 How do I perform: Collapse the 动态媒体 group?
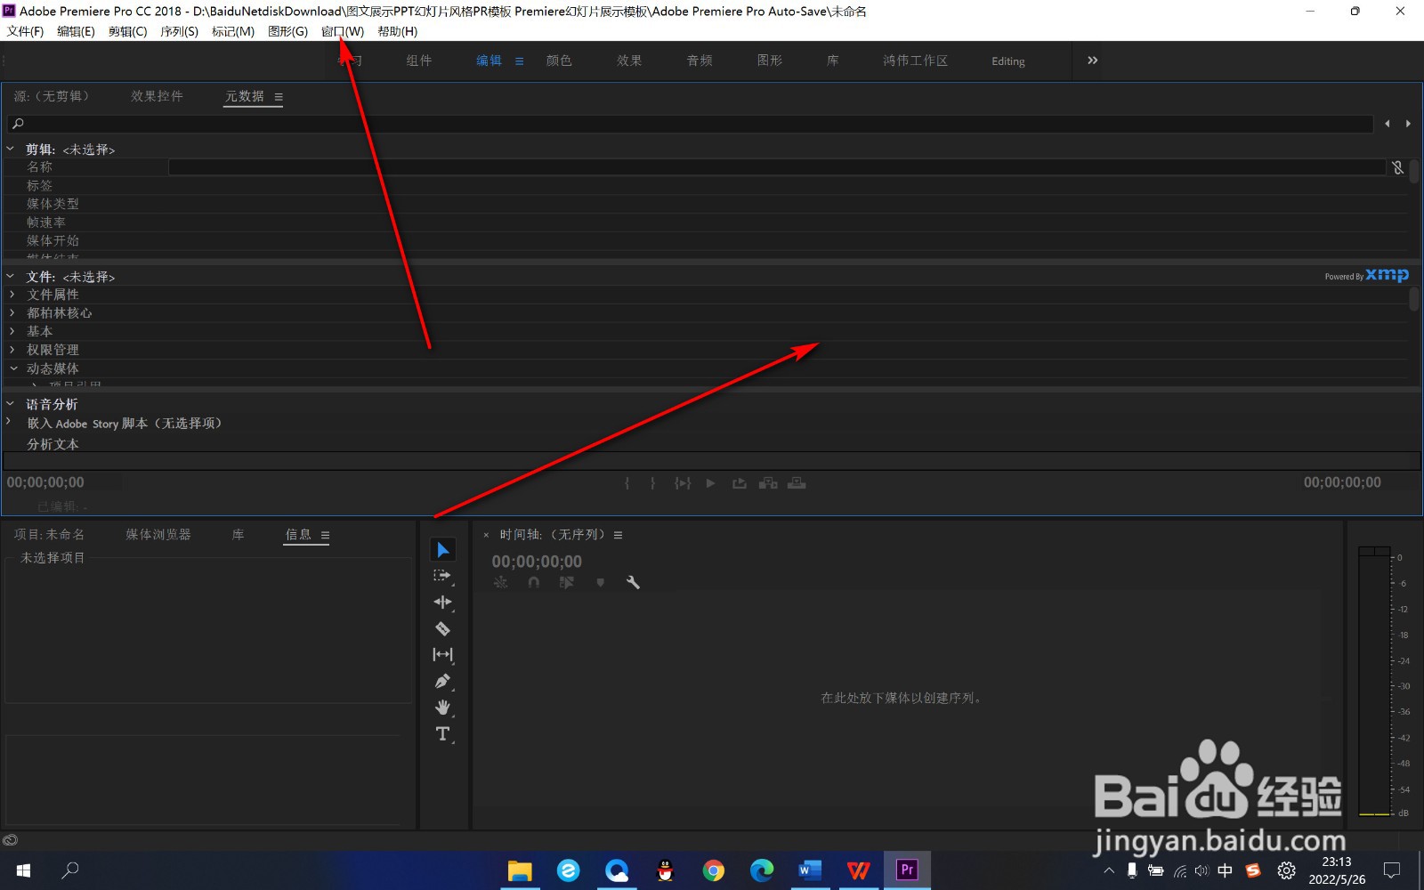pyautogui.click(x=13, y=368)
